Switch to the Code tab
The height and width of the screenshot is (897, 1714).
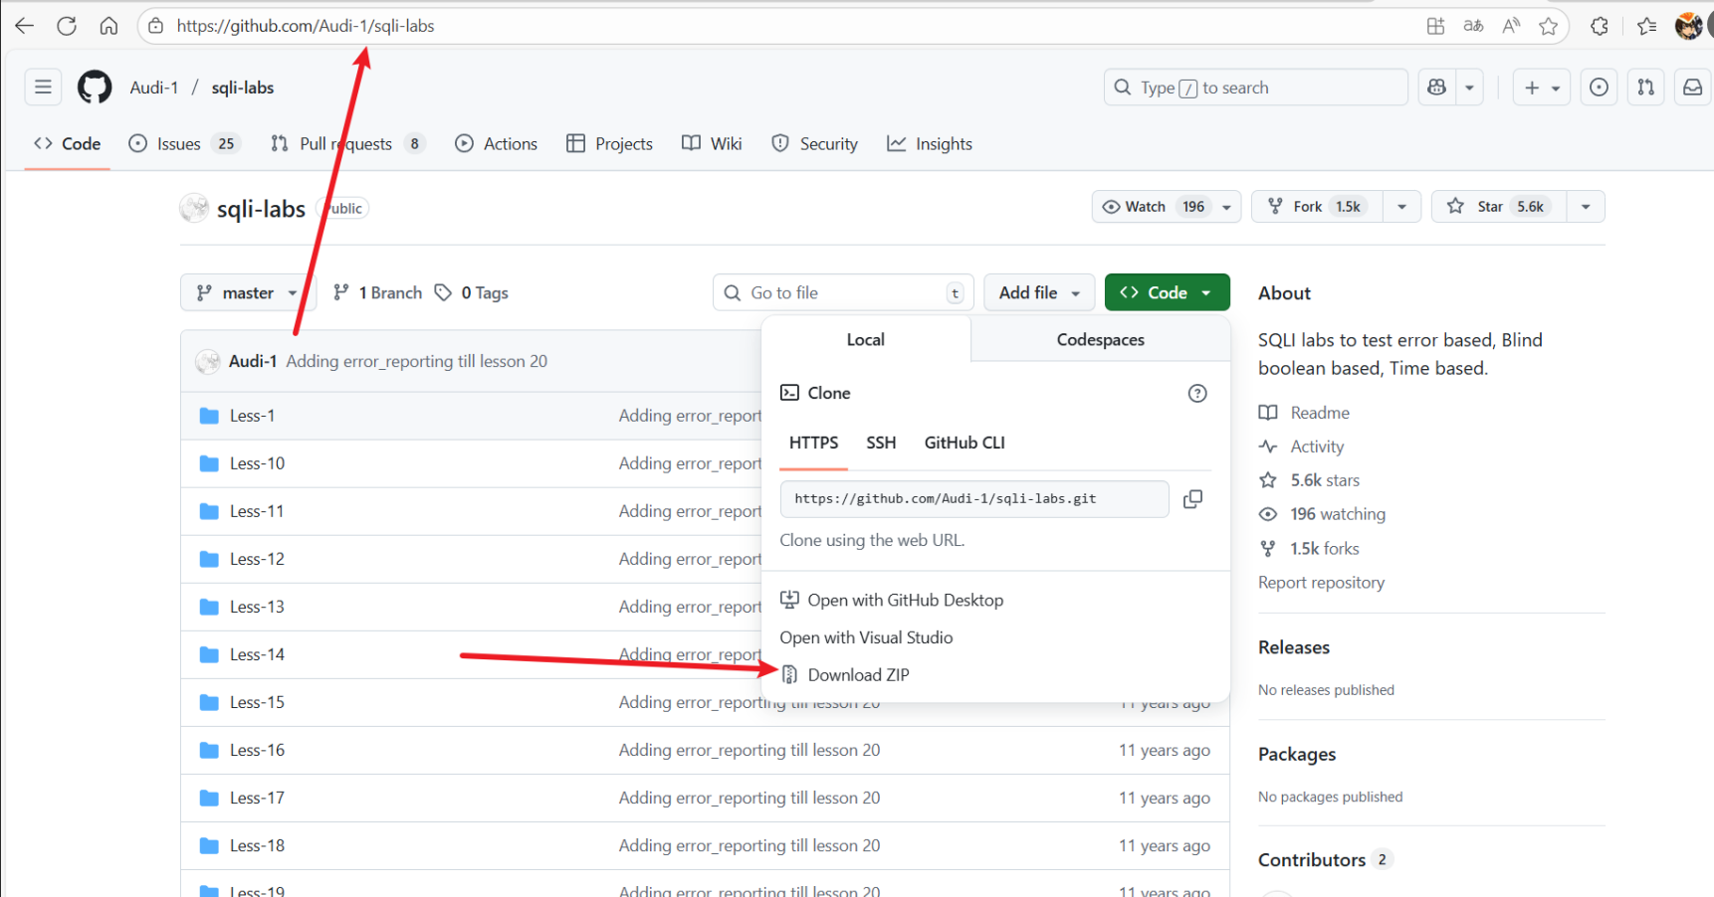[x=68, y=144]
